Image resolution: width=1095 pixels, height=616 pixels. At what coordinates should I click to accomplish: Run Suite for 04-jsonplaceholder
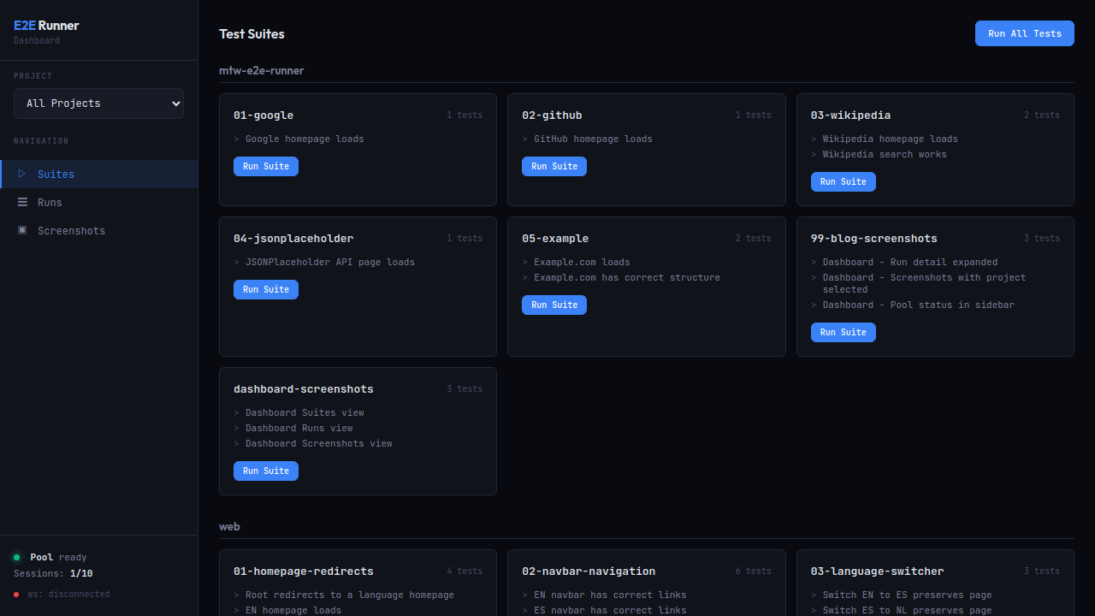pyautogui.click(x=266, y=289)
